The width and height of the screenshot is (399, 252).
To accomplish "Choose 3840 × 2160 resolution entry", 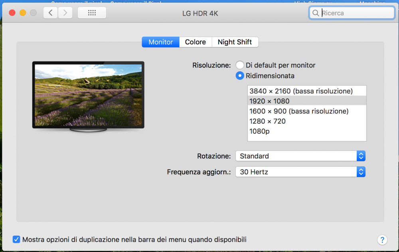I will coord(307,91).
